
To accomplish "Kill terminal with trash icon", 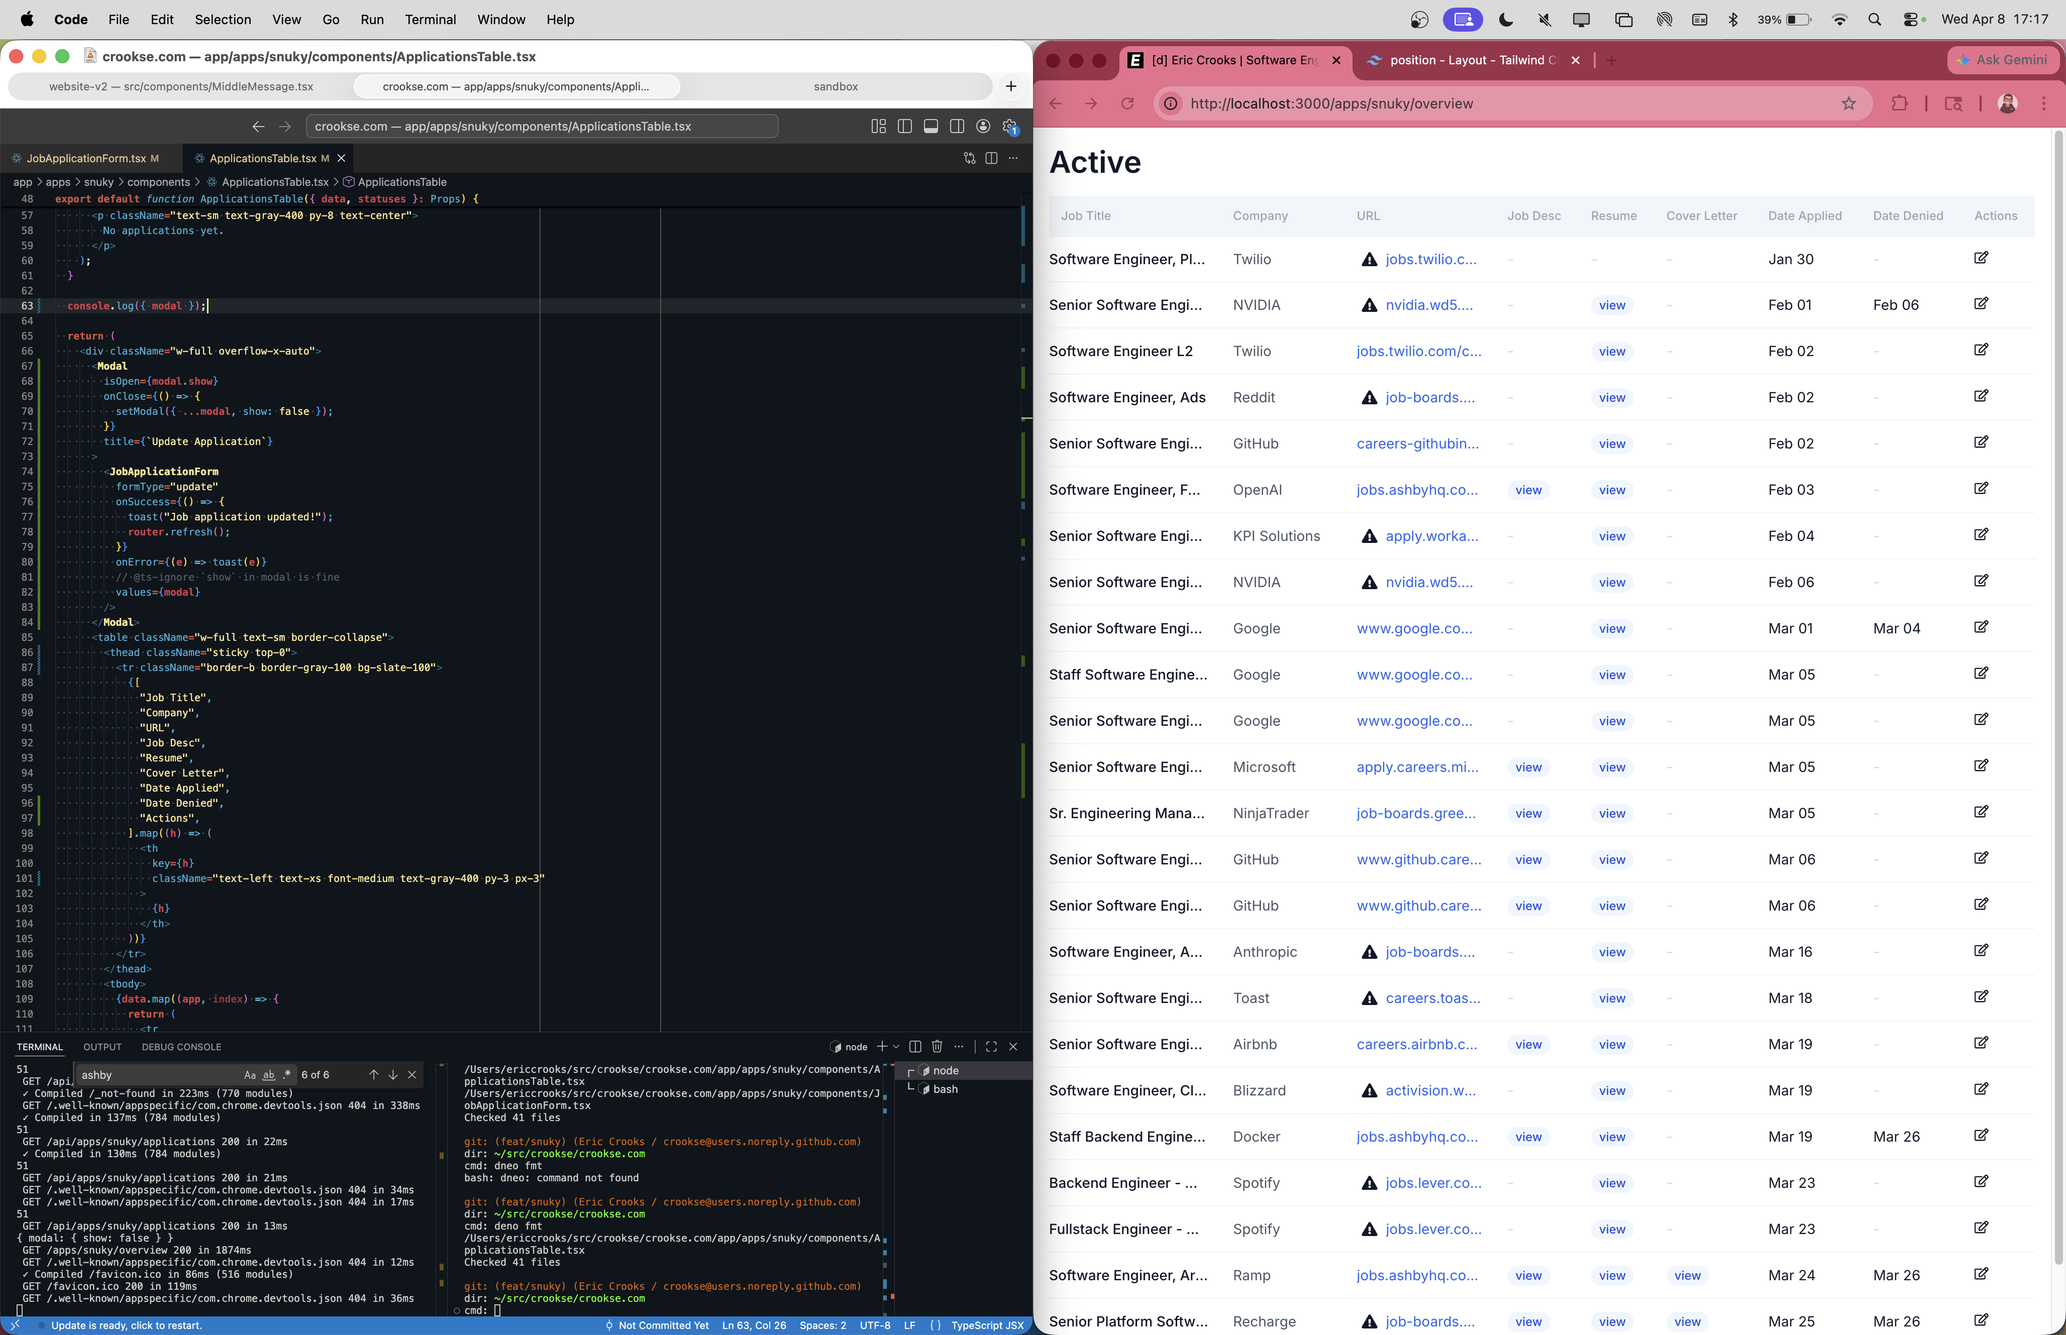I will 937,1046.
